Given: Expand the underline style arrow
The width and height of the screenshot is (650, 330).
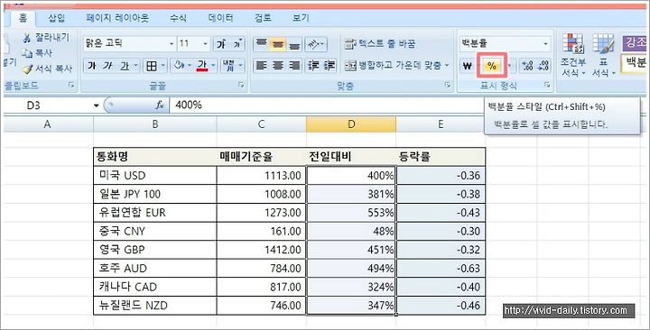Looking at the screenshot, I should (x=135, y=66).
